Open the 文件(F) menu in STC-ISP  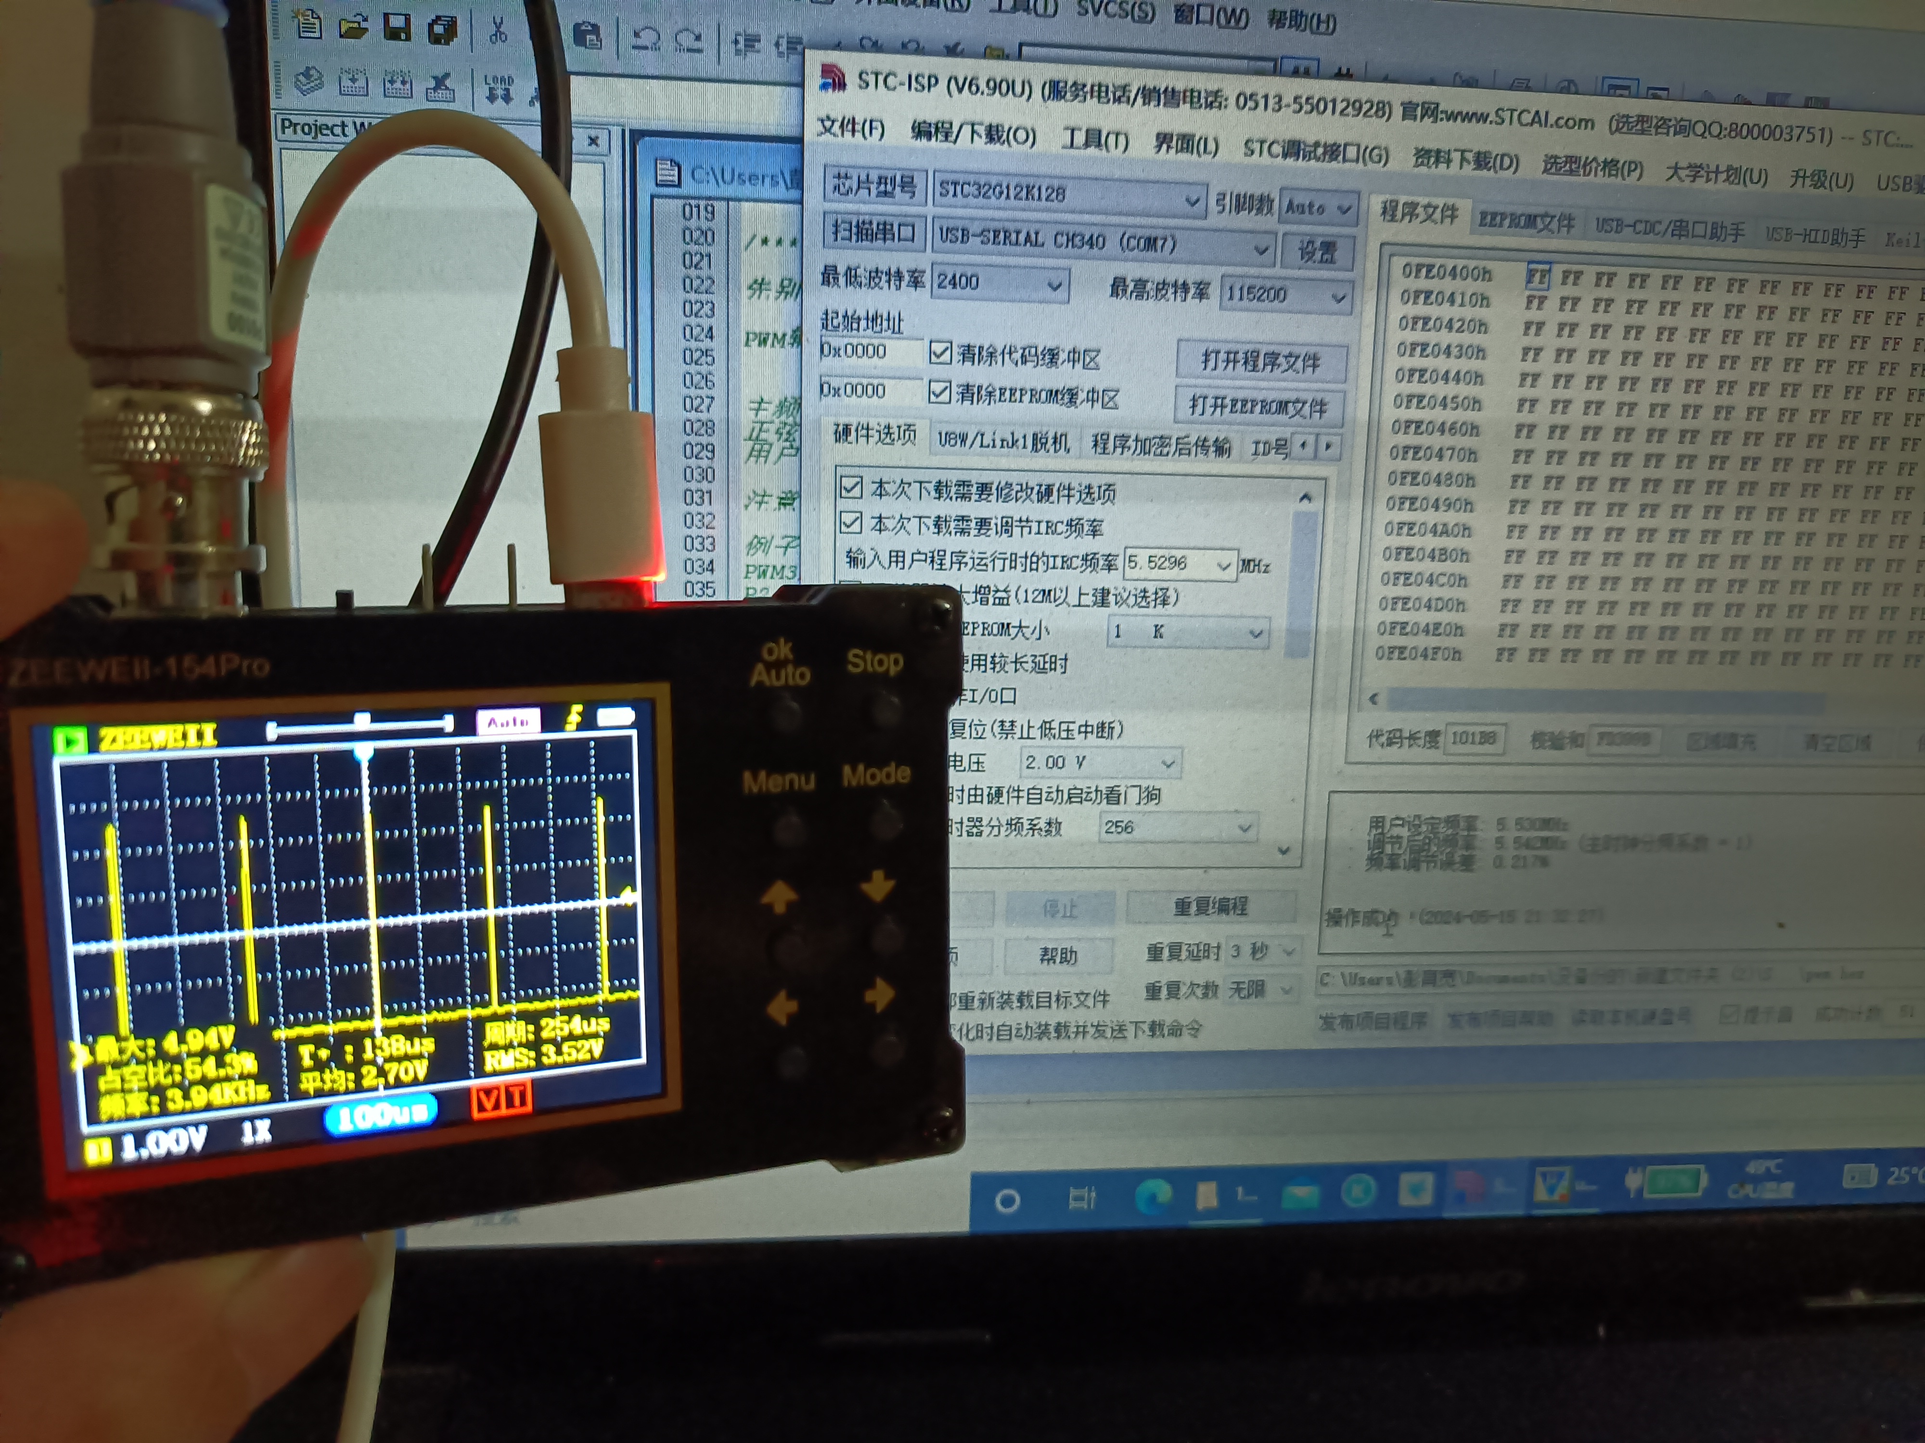point(850,129)
